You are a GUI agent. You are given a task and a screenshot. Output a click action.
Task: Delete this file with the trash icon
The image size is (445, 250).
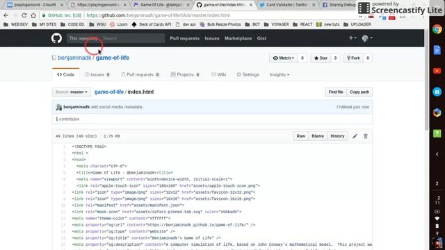[x=366, y=136]
